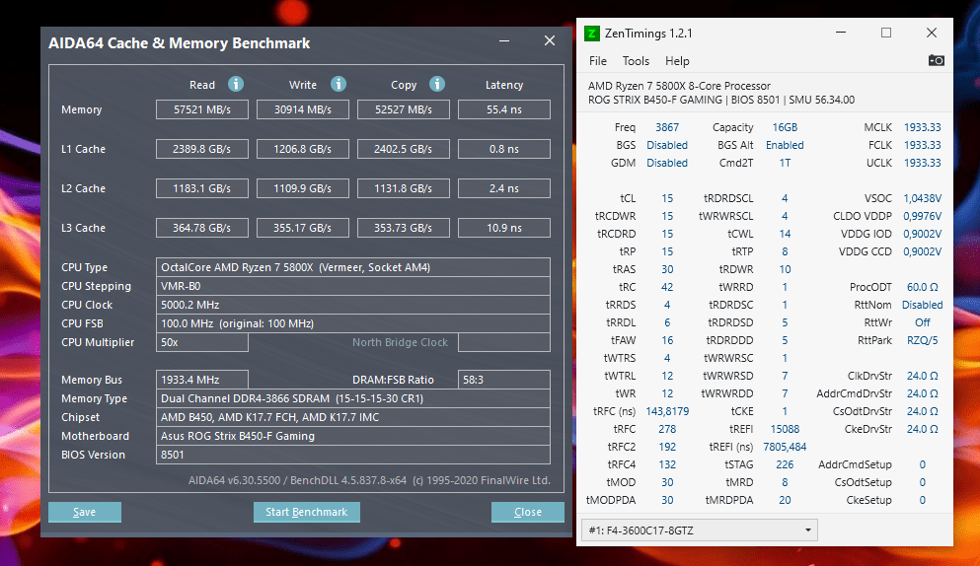Image resolution: width=980 pixels, height=566 pixels.
Task: Click the Chipset AMD B450 field
Action: pos(353,417)
